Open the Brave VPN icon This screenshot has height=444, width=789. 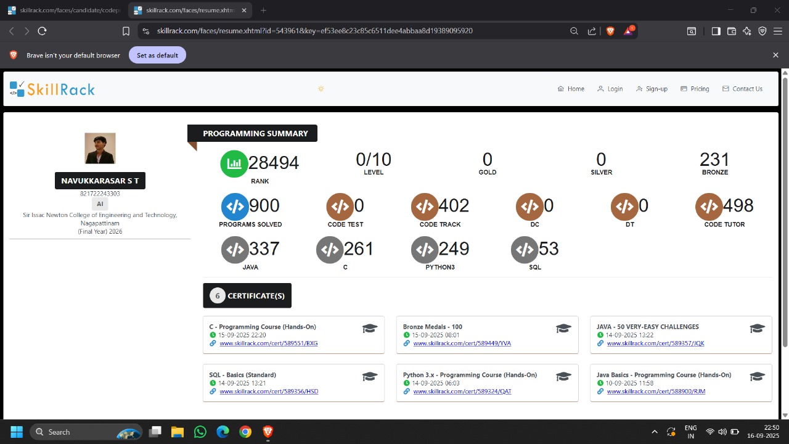pyautogui.click(x=762, y=31)
